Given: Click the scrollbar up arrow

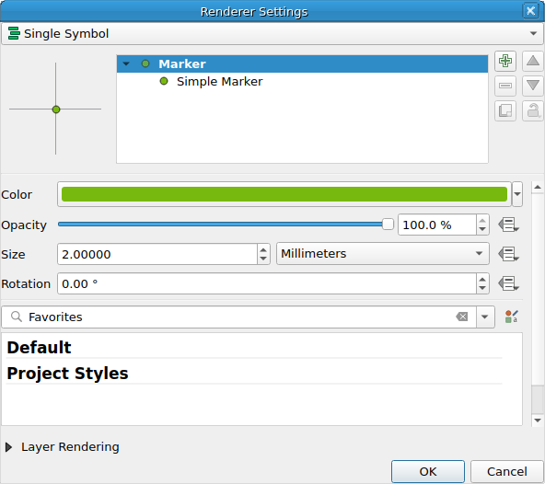Looking at the screenshot, I should click(x=538, y=188).
